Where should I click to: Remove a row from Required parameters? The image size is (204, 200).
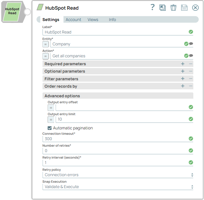coord(191,64)
